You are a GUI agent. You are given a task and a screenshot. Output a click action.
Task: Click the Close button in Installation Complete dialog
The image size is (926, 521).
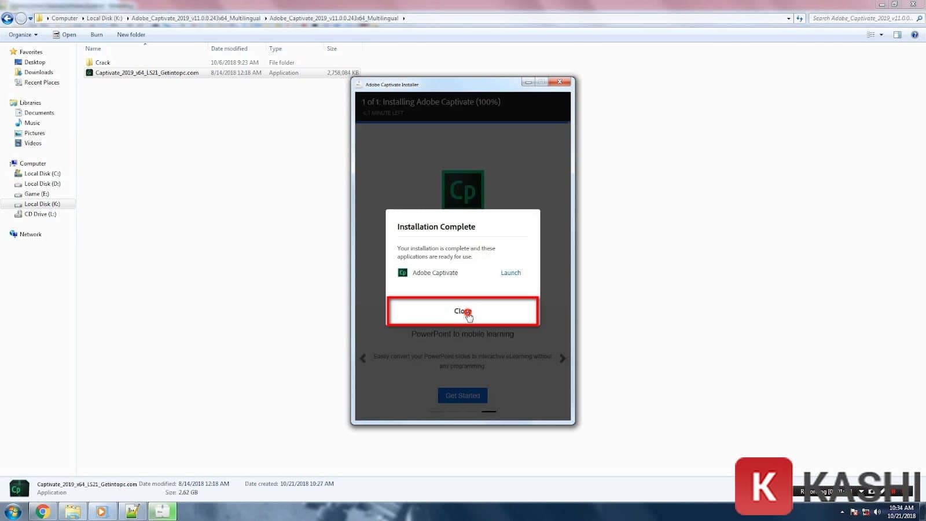pyautogui.click(x=462, y=311)
